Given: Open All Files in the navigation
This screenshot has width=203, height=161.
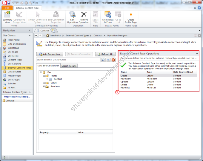Looking at the screenshot, I should click(12, 88).
